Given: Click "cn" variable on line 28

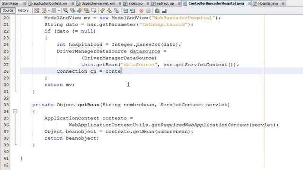Looking at the screenshot, I should 93,71.
